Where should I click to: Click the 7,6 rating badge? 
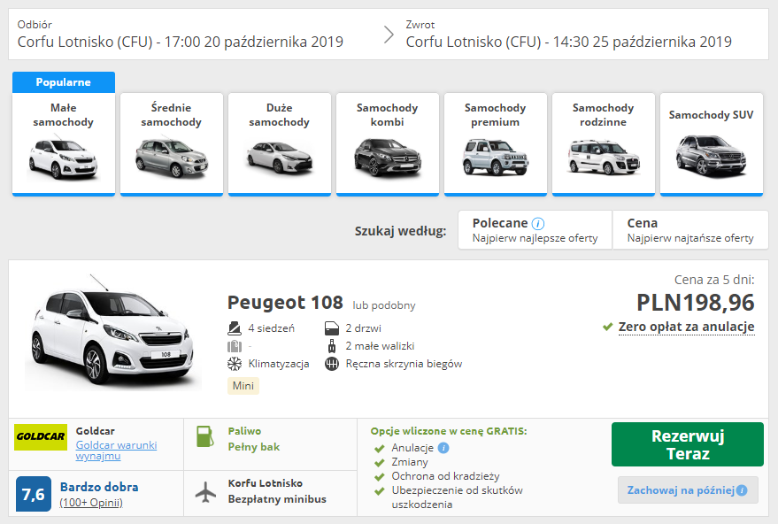point(34,494)
